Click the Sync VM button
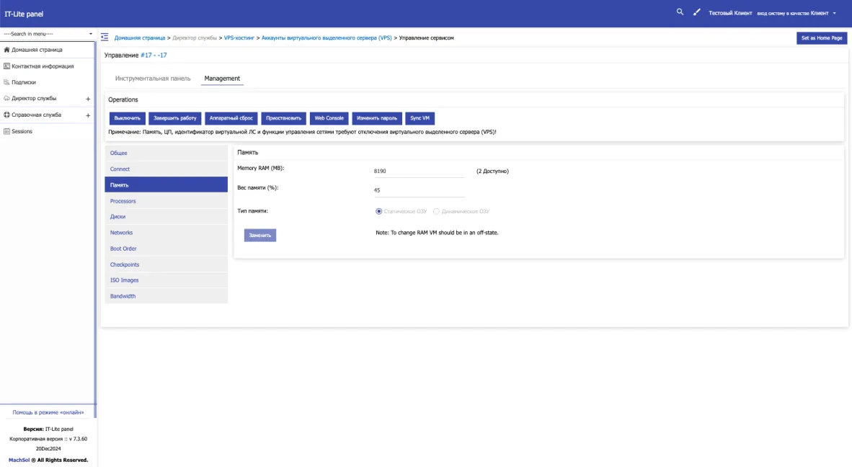 [x=420, y=118]
